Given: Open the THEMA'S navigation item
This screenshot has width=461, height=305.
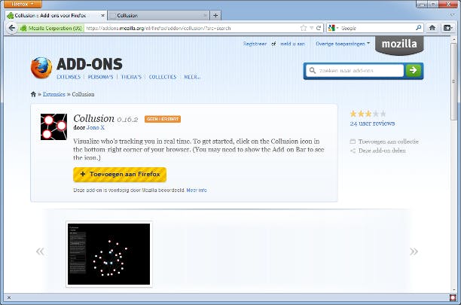Looking at the screenshot, I should pyautogui.click(x=131, y=77).
